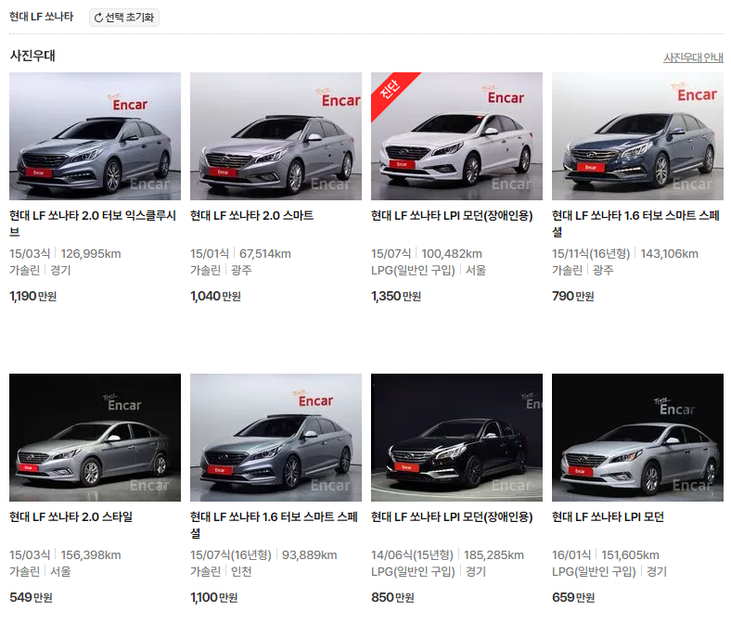Click price 1,040만원
The width and height of the screenshot is (731, 624).
point(215,296)
